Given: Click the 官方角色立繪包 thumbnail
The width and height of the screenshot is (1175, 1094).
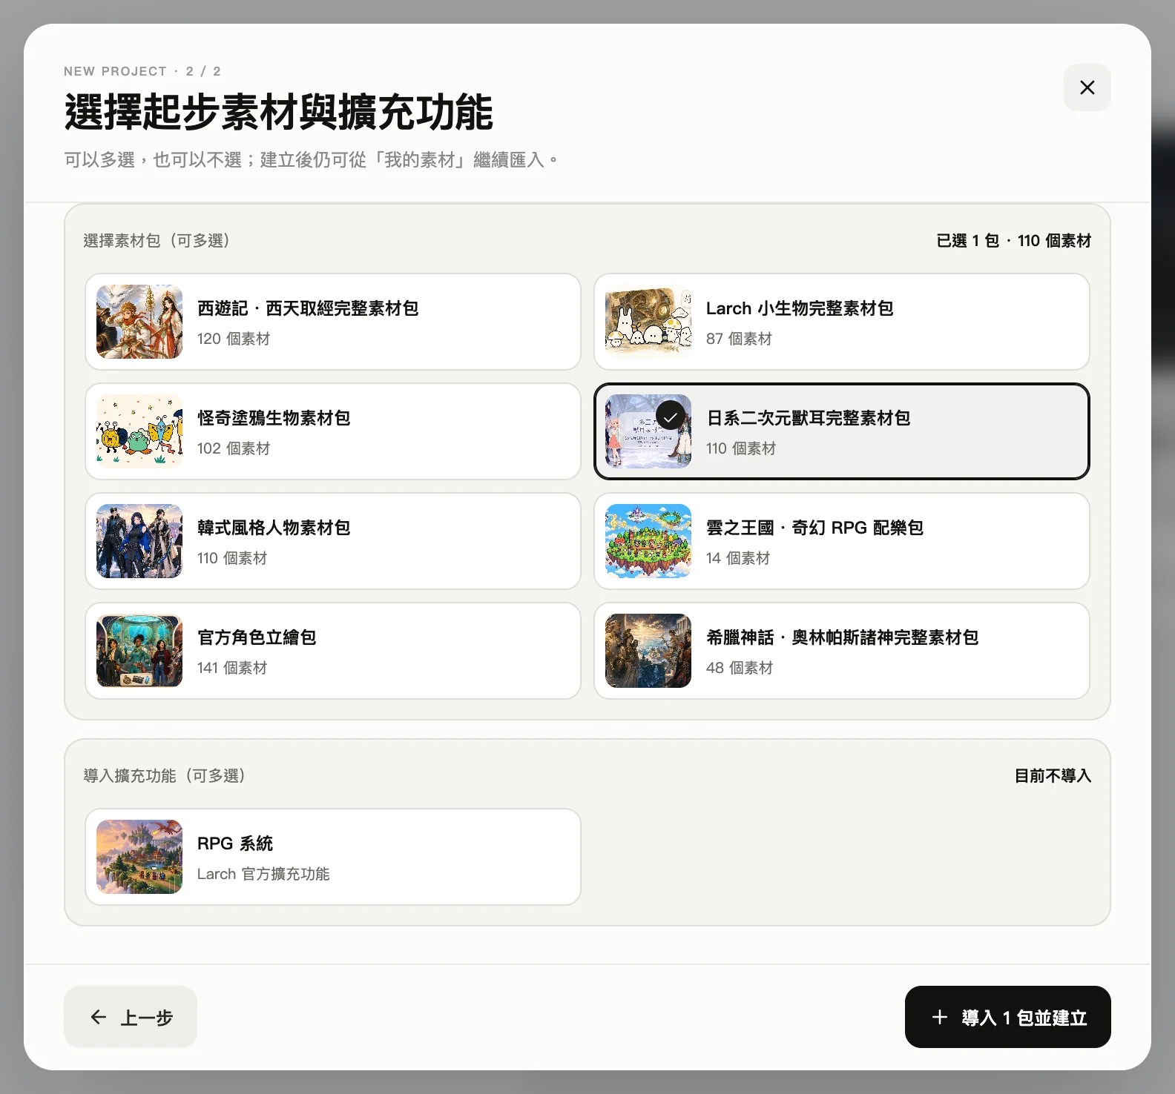Looking at the screenshot, I should (x=139, y=651).
